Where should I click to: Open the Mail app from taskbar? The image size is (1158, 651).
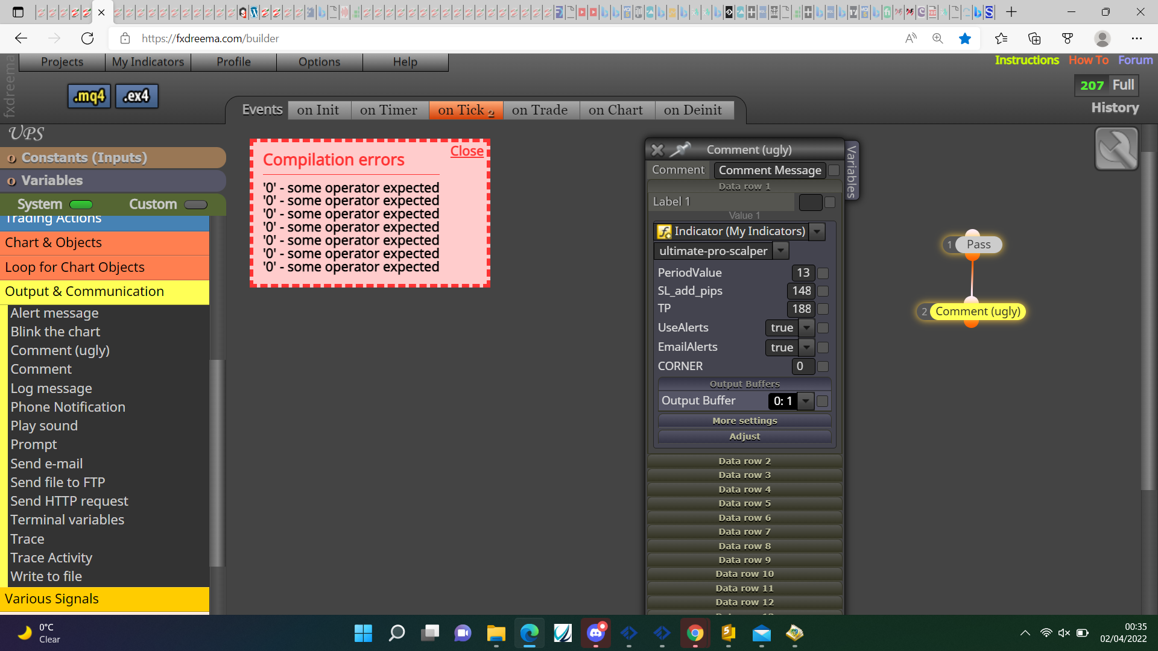(x=762, y=633)
